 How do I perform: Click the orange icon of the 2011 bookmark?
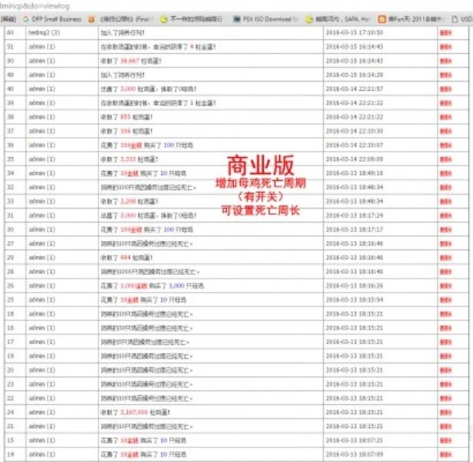click(382, 19)
